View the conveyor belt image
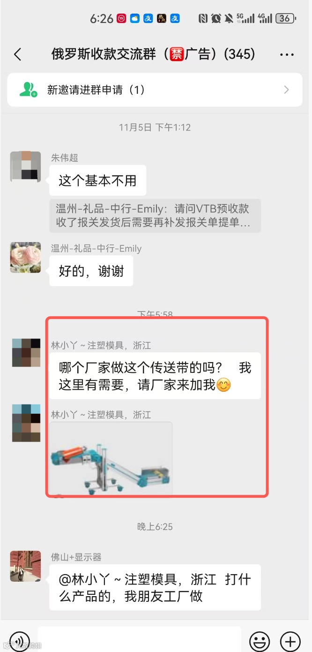312x652 pixels. (x=111, y=459)
